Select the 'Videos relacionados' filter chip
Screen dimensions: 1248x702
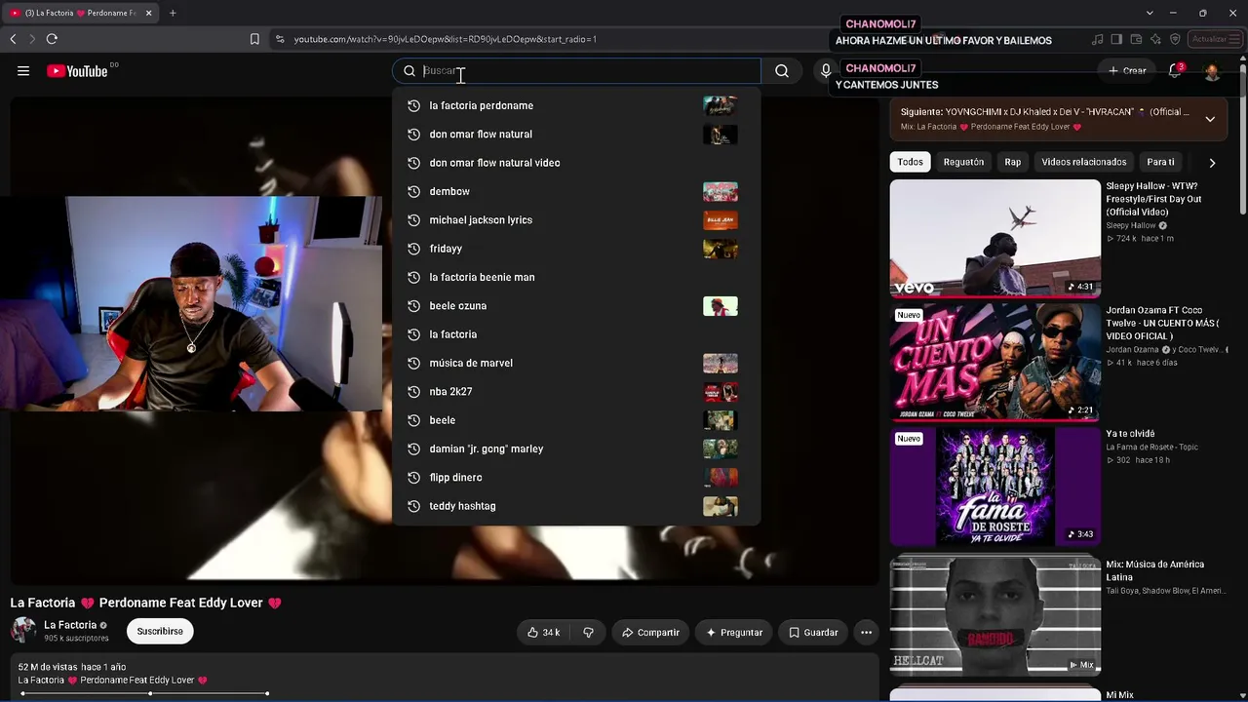coord(1083,162)
